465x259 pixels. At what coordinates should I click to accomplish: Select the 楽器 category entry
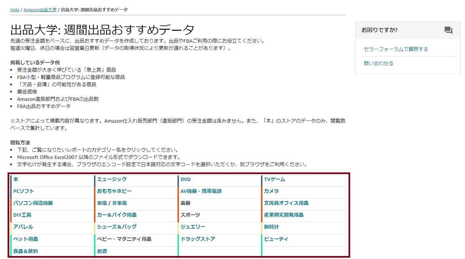pos(185,203)
